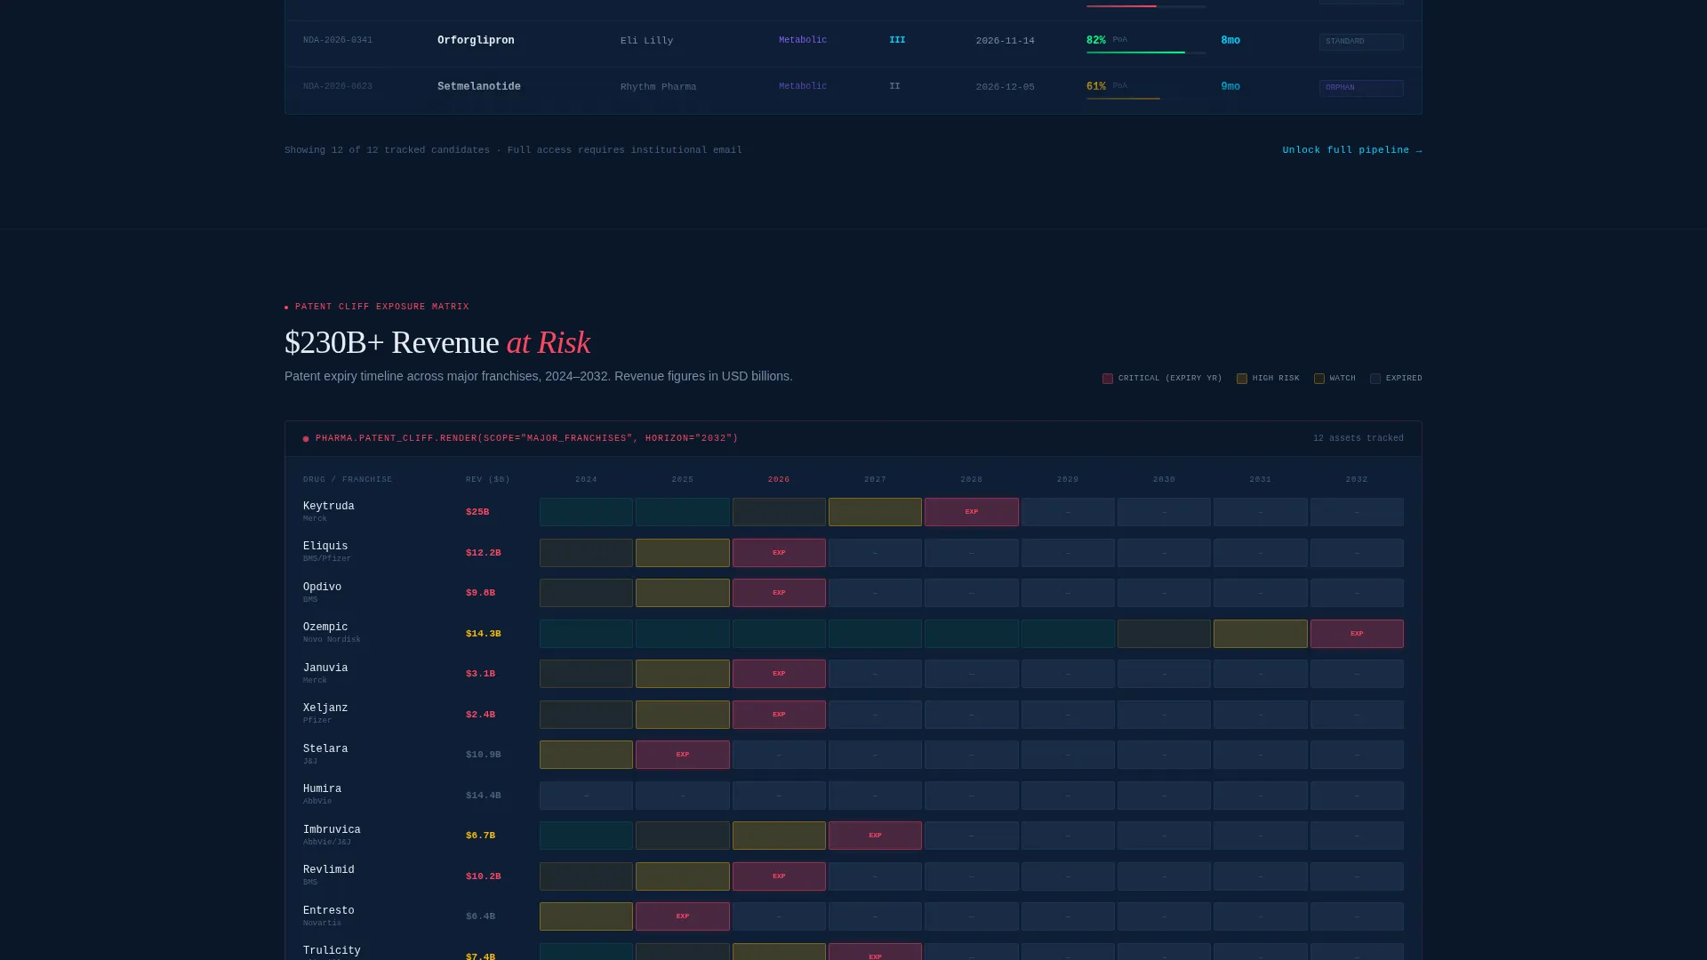The image size is (1707, 960).
Task: Open the Unlock full pipeline link
Action: pyautogui.click(x=1351, y=150)
